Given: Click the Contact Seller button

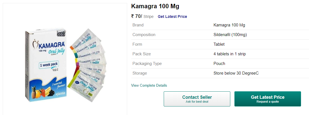Looking at the screenshot, I should [x=197, y=99].
